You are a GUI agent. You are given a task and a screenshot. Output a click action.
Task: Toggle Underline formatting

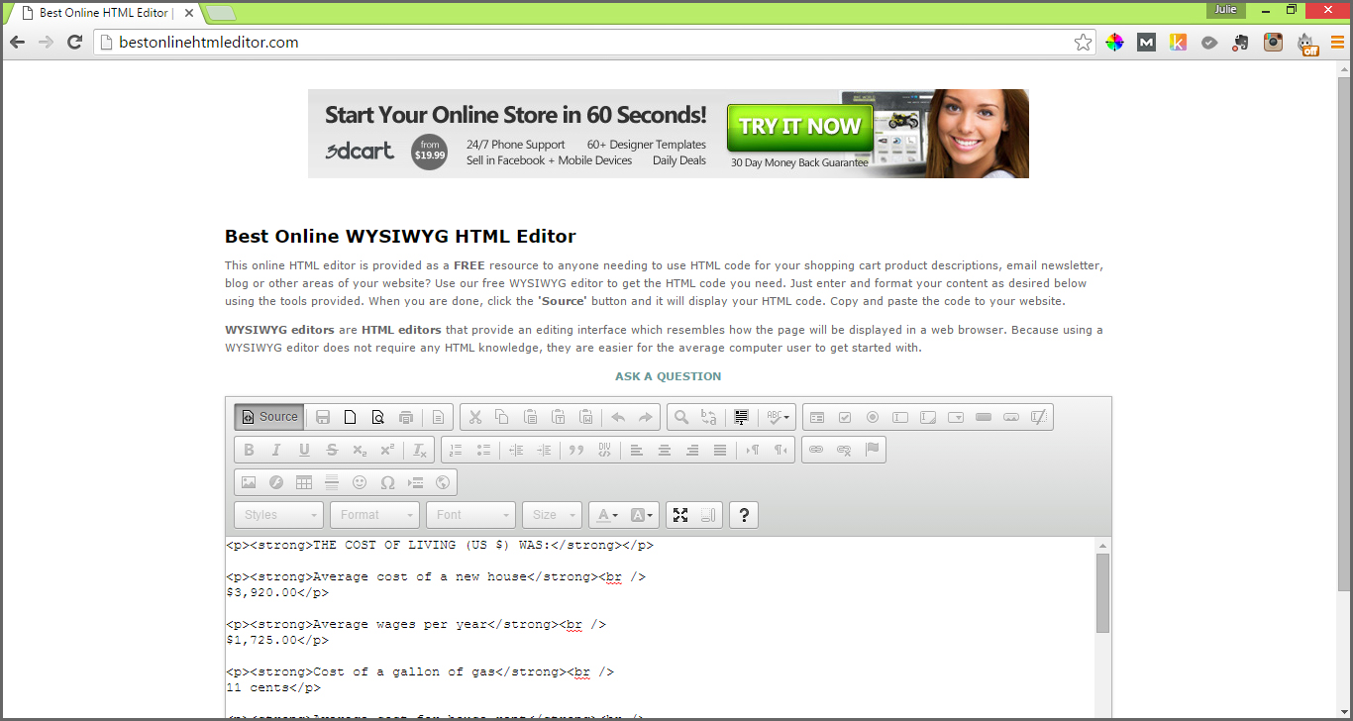click(304, 450)
